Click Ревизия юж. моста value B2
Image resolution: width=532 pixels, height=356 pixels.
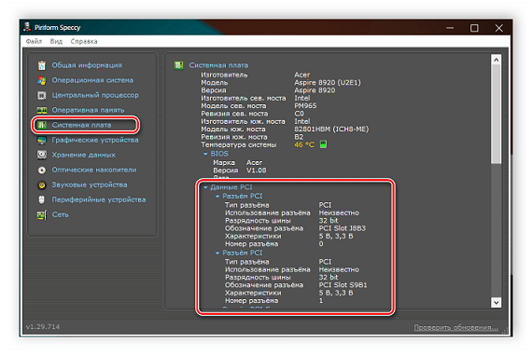[299, 137]
